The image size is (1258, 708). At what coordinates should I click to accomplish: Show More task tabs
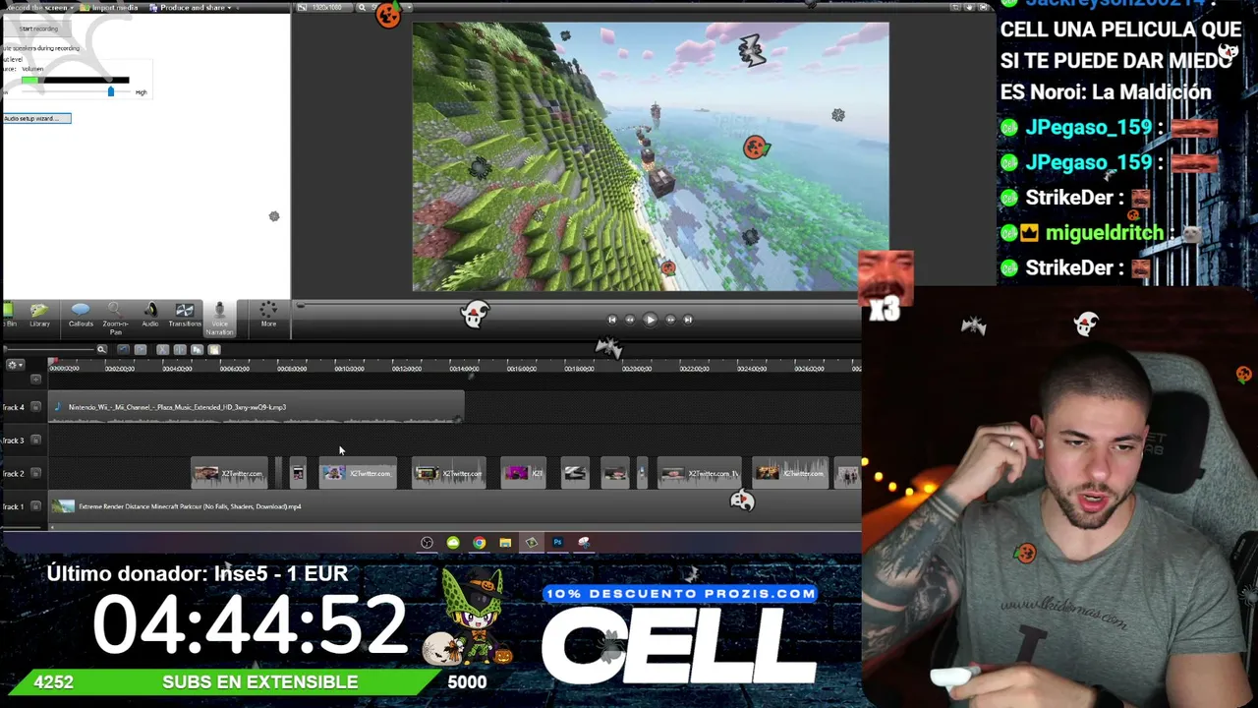pos(268,315)
